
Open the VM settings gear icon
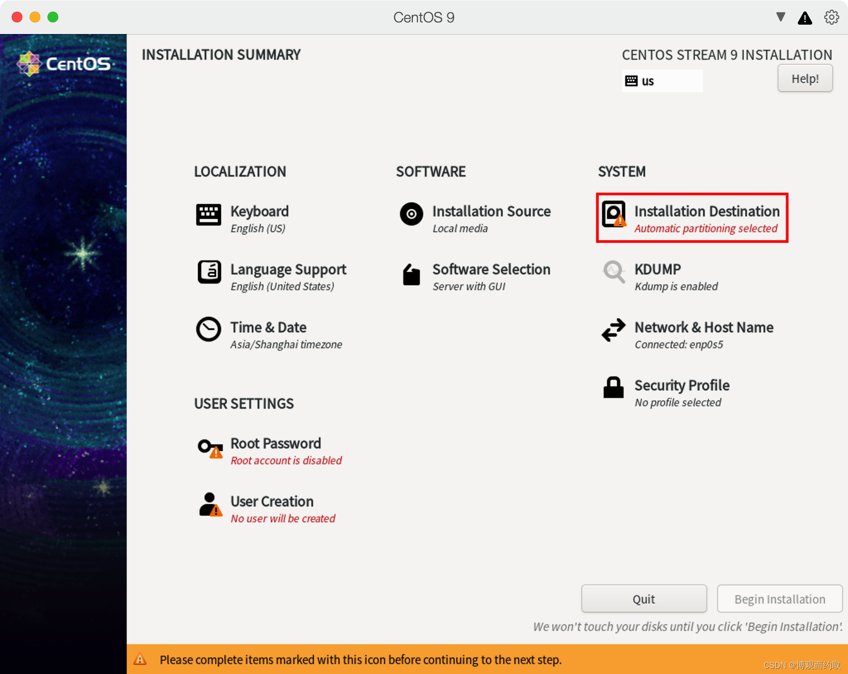click(831, 17)
